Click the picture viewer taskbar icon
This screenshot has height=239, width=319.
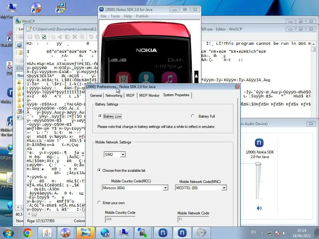(x=85, y=233)
